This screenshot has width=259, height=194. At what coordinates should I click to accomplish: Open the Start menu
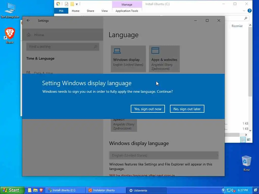12,190
